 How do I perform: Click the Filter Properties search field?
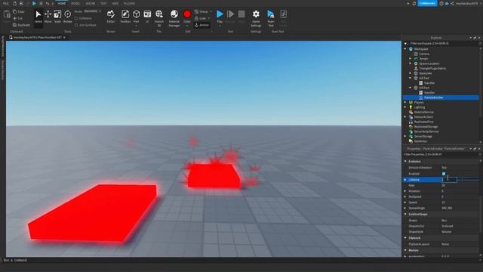(x=441, y=154)
